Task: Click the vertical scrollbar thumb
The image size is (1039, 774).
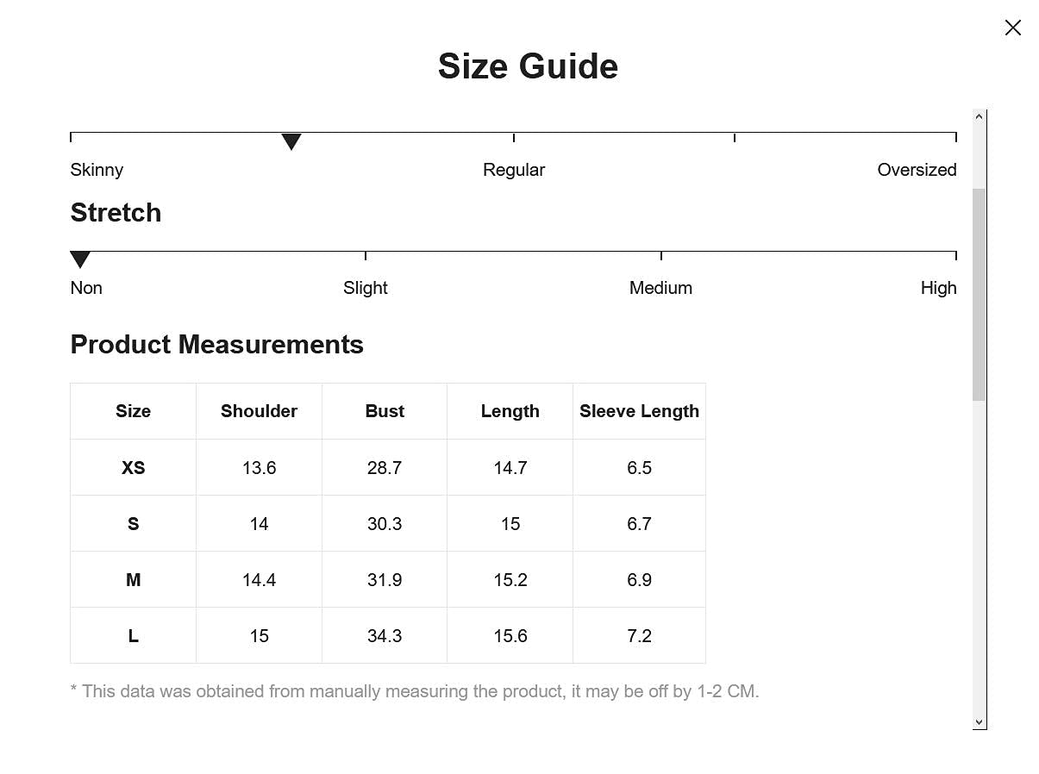Action: (979, 293)
